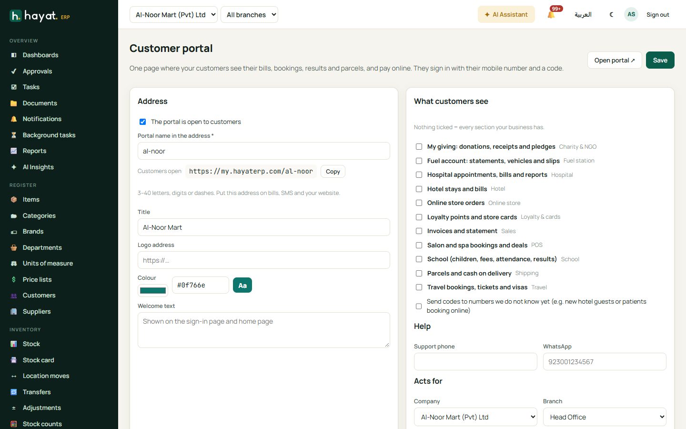The image size is (686, 429).
Task: Go to Suppliers in the sidebar
Action: 37,311
